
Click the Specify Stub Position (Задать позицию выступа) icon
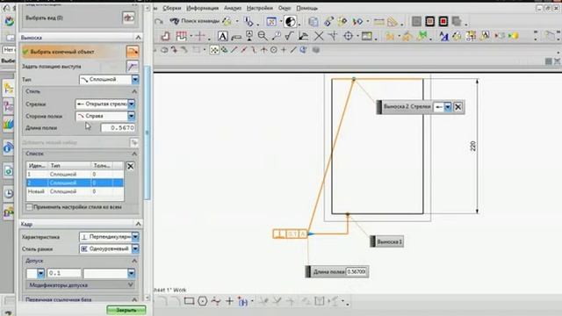133,67
